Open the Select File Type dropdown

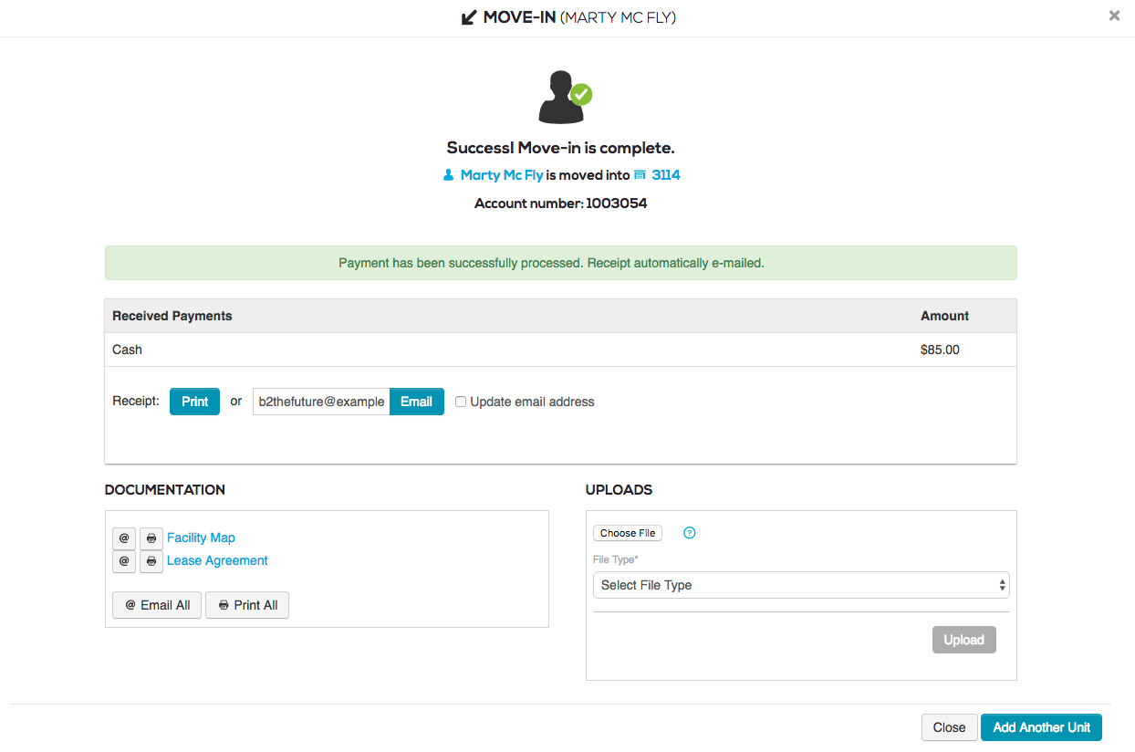click(800, 585)
